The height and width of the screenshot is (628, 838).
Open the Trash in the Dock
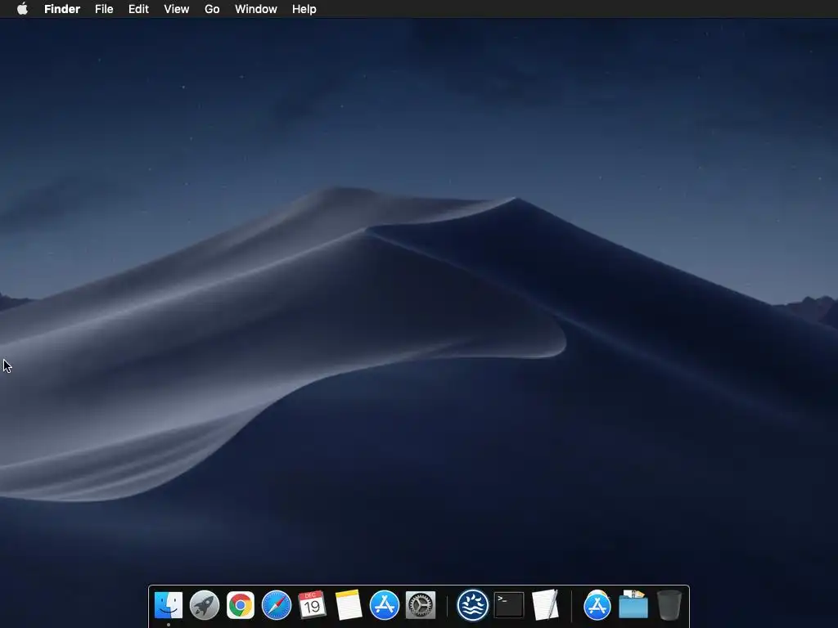[x=669, y=605]
